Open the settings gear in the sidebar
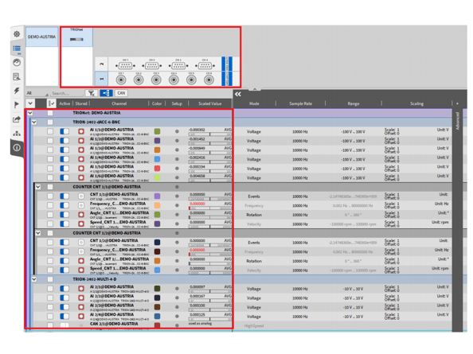473x354 pixels. (17, 33)
